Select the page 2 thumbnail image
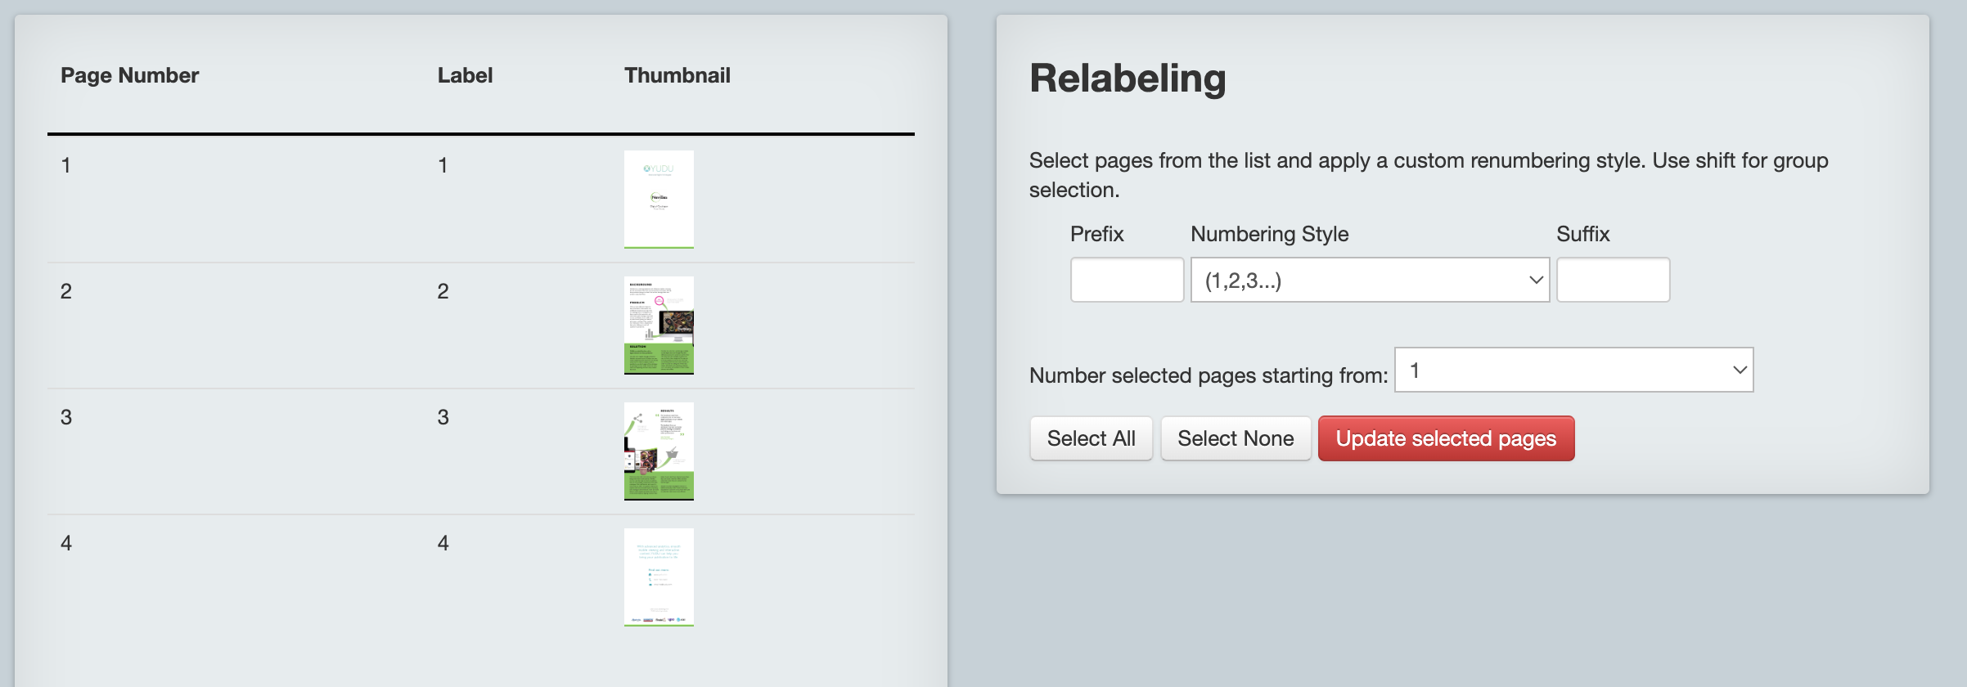 tap(659, 325)
